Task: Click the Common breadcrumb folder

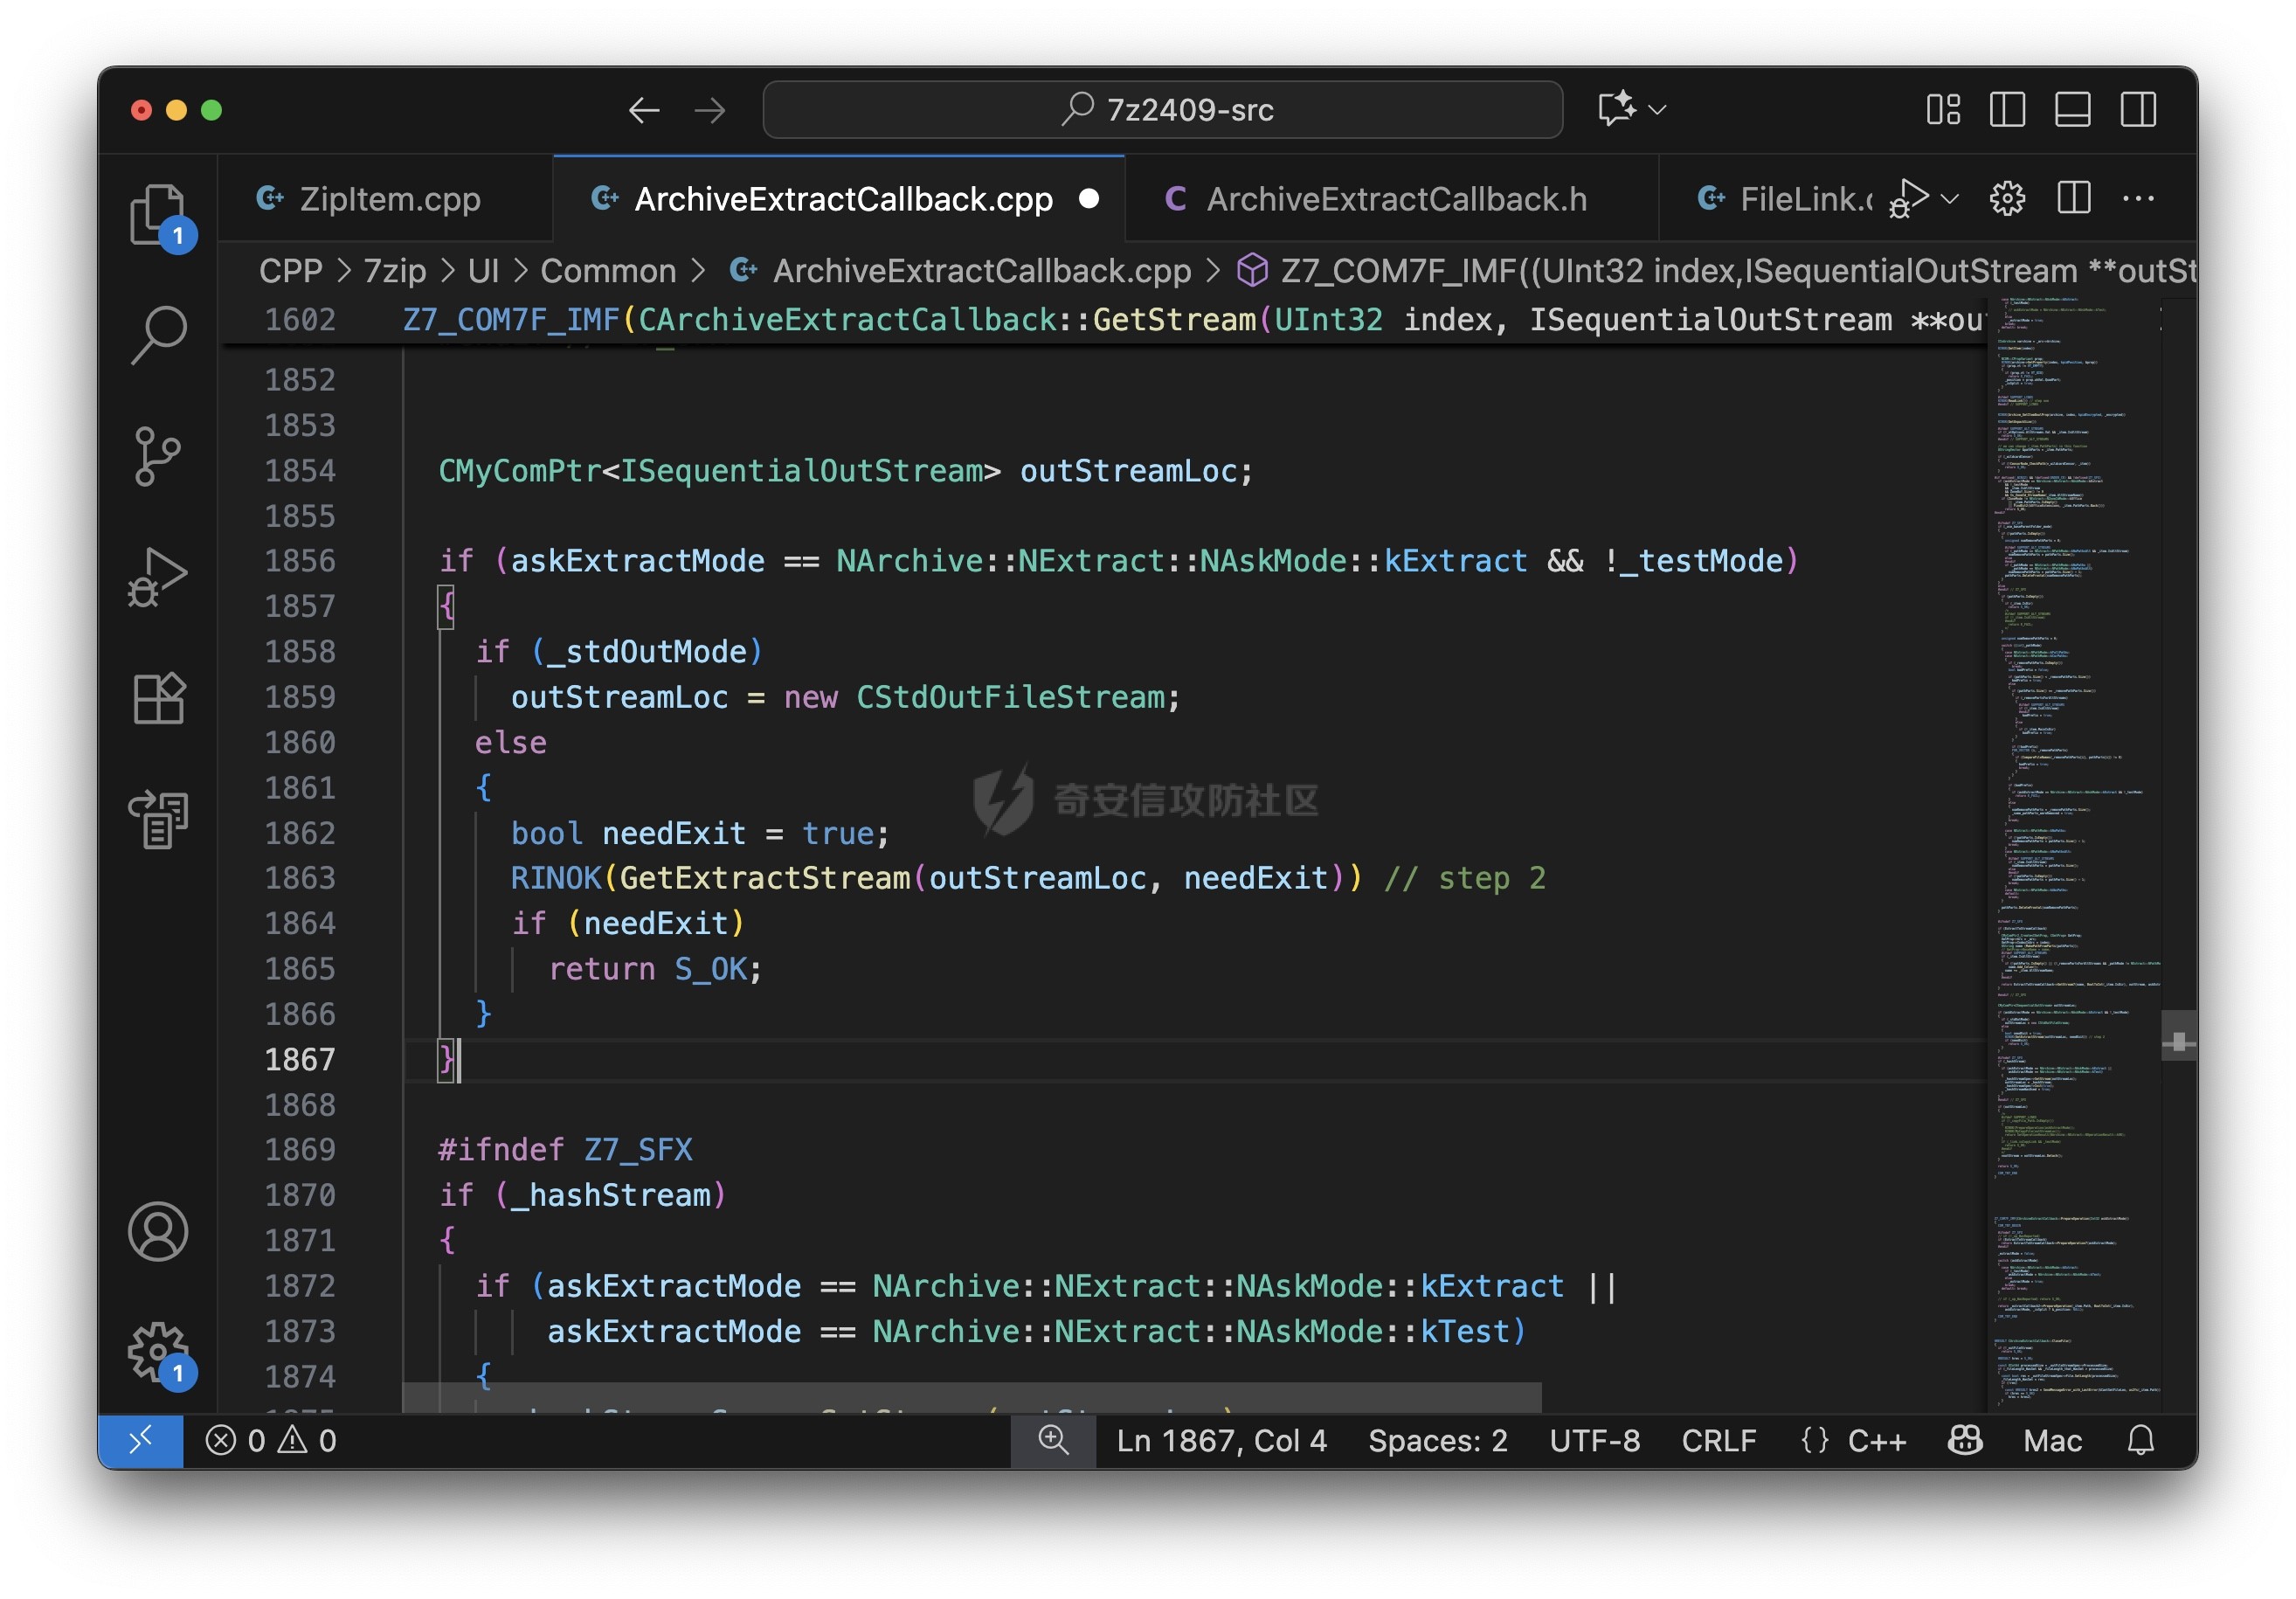Action: click(608, 270)
